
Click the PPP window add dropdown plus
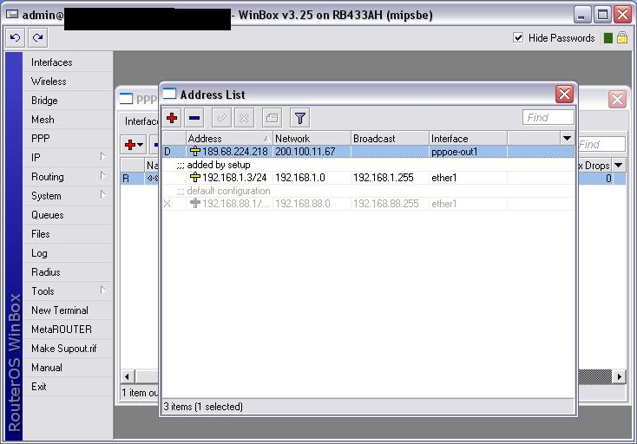pyautogui.click(x=134, y=145)
